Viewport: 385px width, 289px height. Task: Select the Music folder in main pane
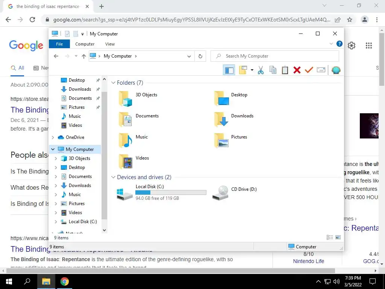(133, 141)
